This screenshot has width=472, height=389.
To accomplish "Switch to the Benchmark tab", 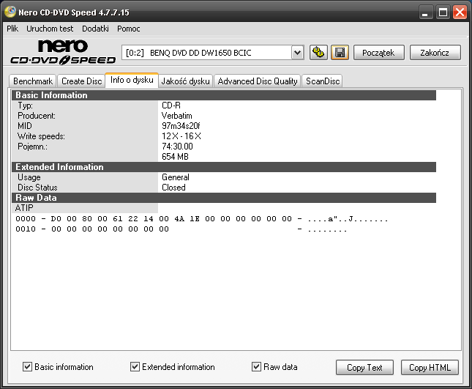I will [33, 81].
